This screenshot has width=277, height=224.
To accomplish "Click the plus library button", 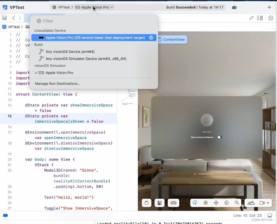I will 269,7.
